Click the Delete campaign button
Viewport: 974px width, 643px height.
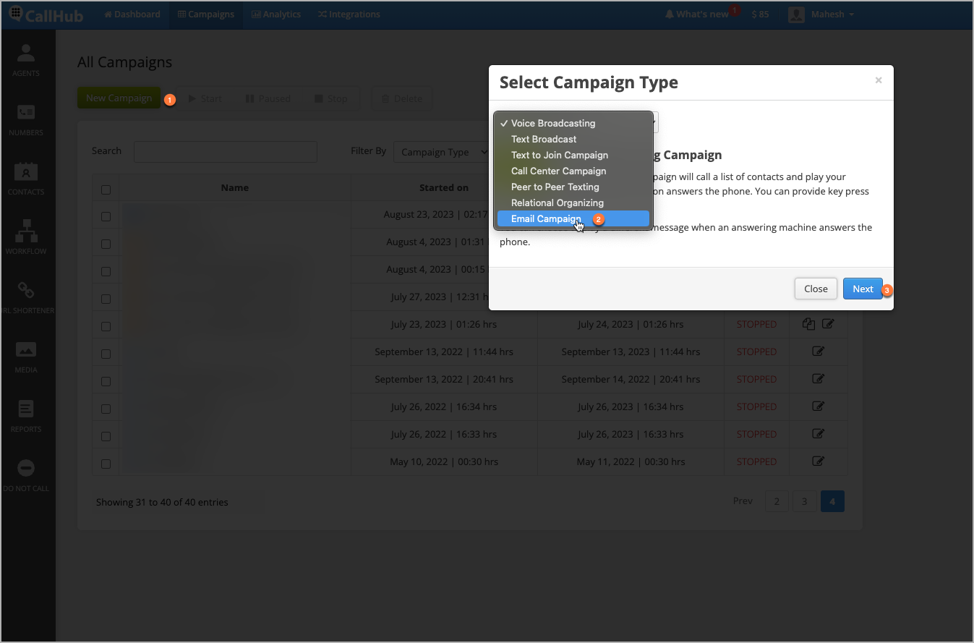pyautogui.click(x=402, y=98)
